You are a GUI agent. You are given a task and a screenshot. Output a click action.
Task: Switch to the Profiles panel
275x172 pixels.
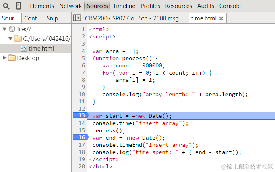pos(150,6)
